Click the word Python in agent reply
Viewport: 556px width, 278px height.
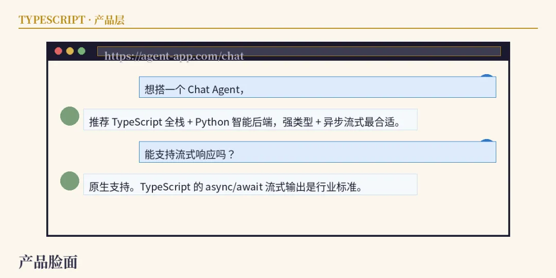tap(212, 123)
